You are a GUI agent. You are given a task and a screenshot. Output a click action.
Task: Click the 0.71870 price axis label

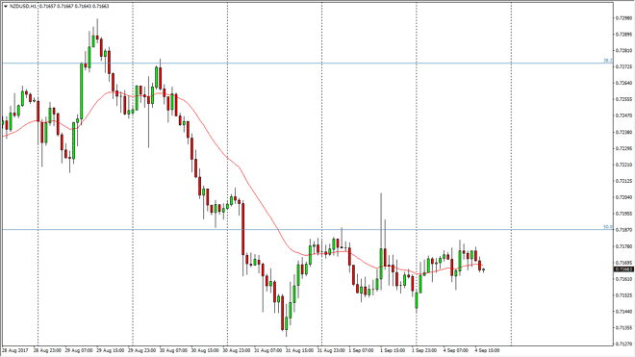[623, 230]
